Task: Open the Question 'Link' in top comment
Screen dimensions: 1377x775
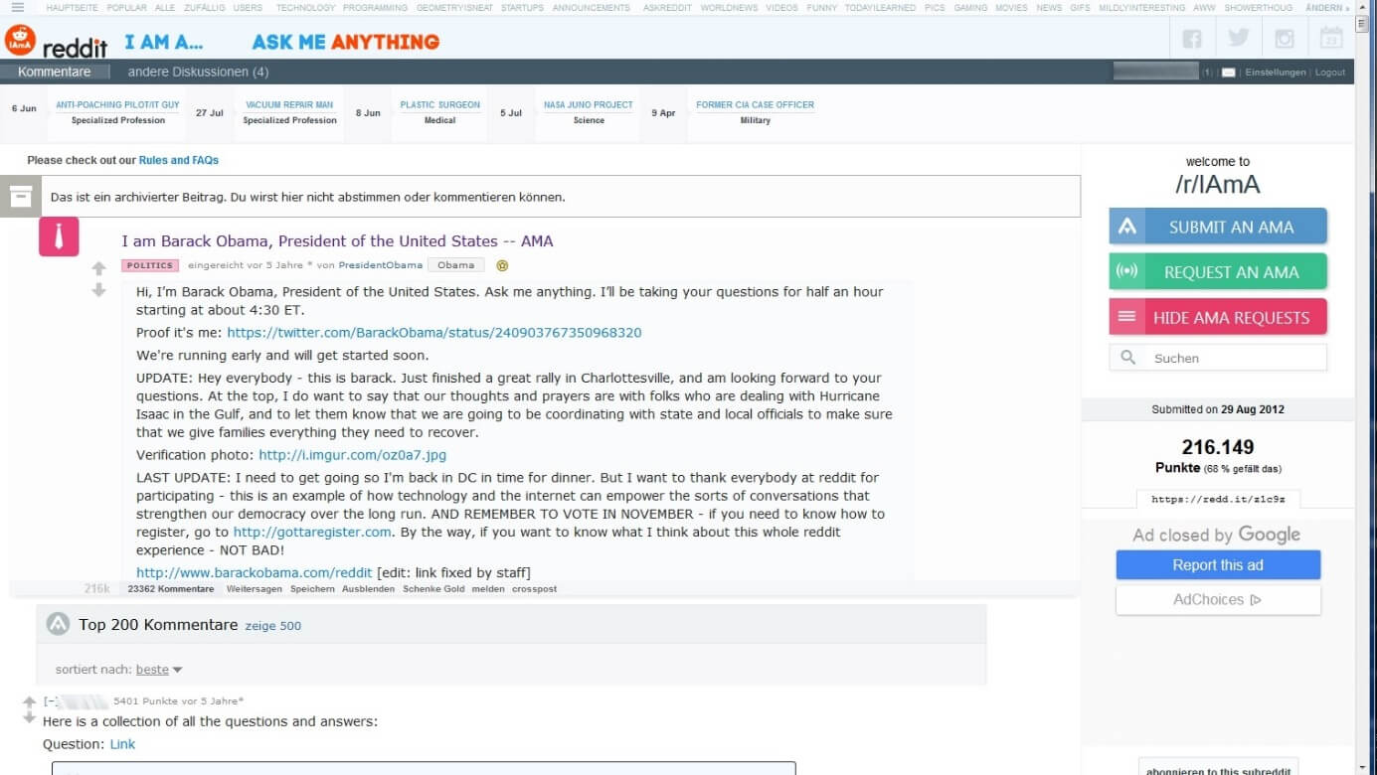Action: point(122,744)
